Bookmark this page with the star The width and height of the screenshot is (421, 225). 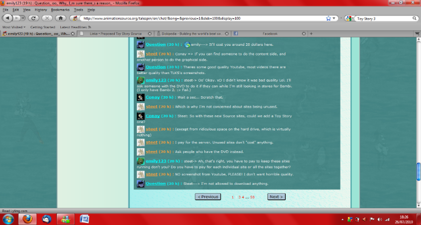(328, 18)
